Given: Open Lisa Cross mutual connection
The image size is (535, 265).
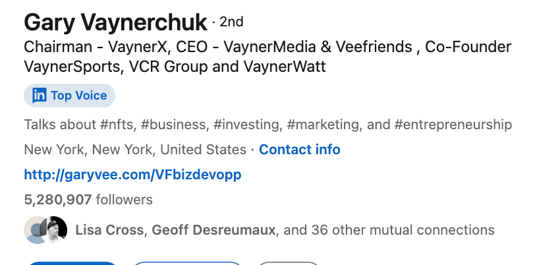Looking at the screenshot, I should click(110, 231).
